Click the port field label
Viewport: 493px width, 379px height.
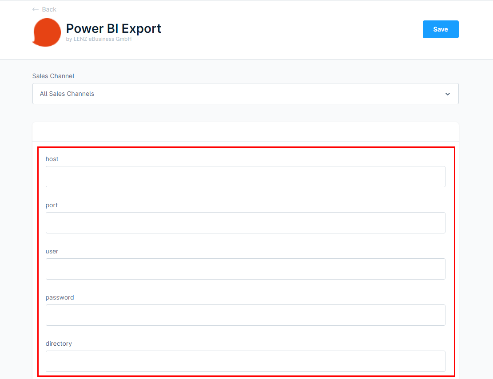pyautogui.click(x=52, y=205)
